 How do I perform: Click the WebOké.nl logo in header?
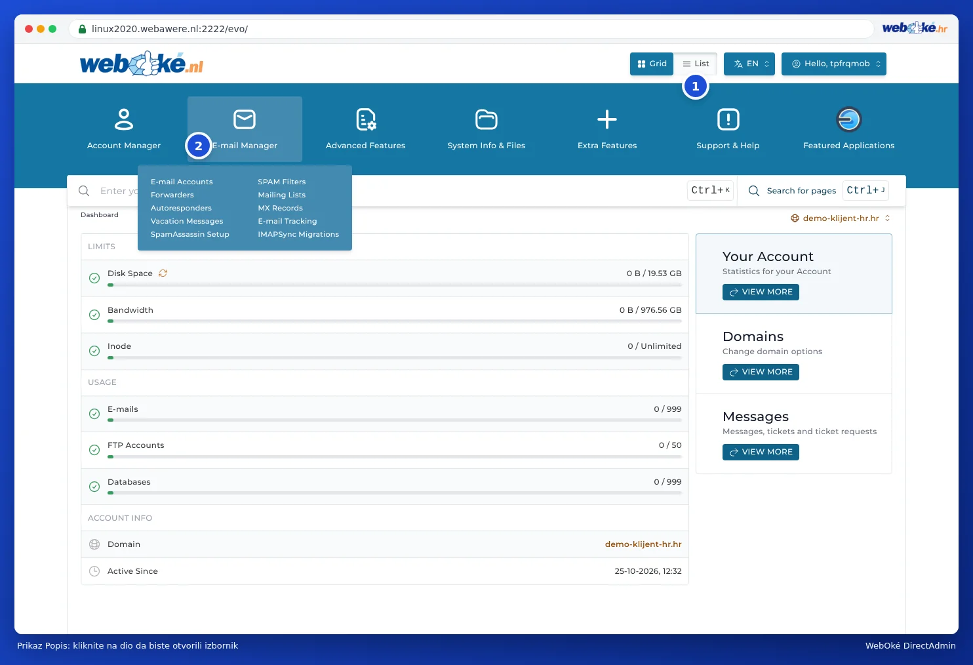click(142, 64)
